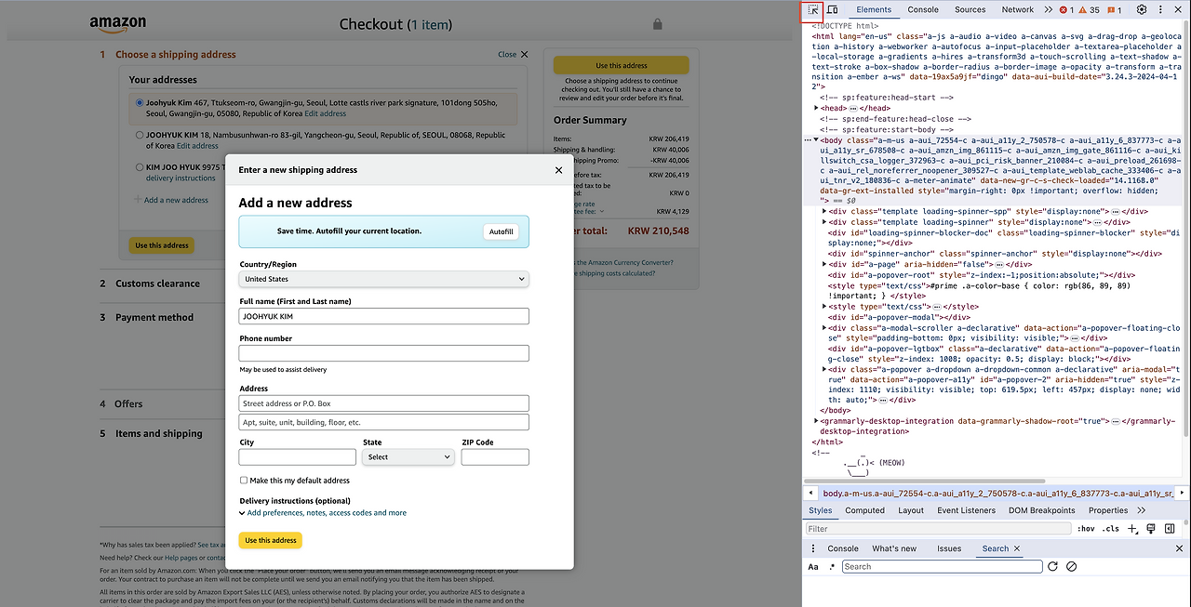Screen dimensions: 1191x607
Task: Click ZIP Code input field
Action: click(495, 457)
